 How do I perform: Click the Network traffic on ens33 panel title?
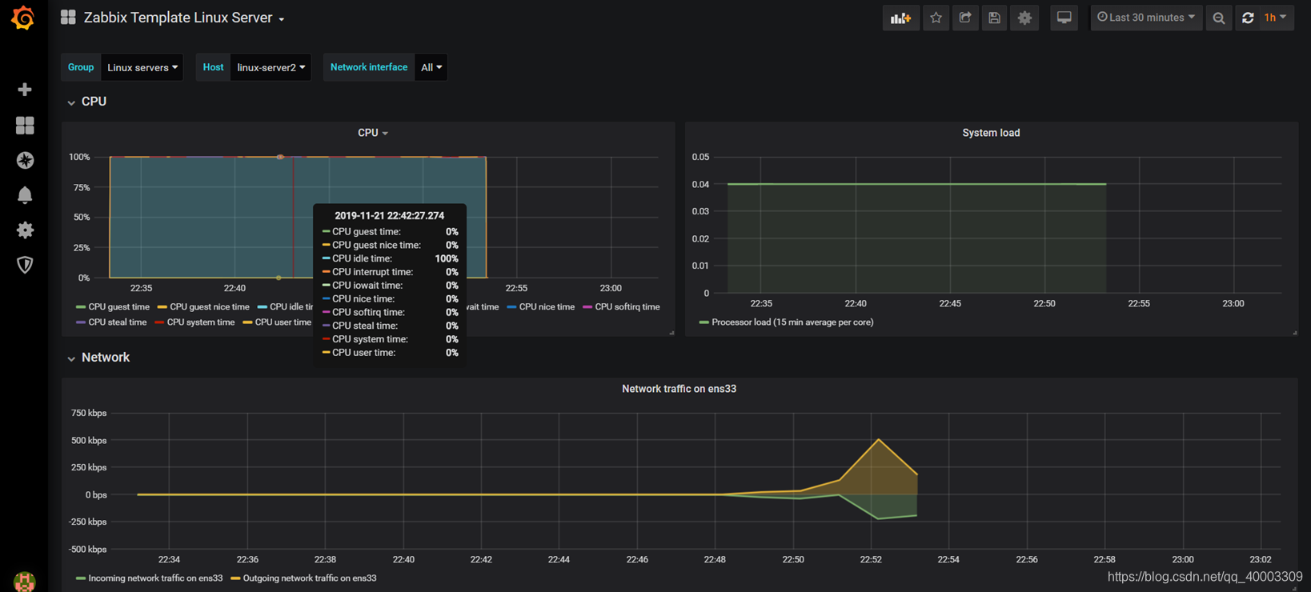[679, 389]
